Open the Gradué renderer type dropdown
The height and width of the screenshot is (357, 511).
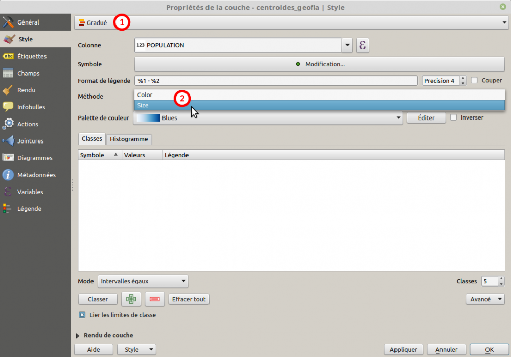tap(290, 22)
